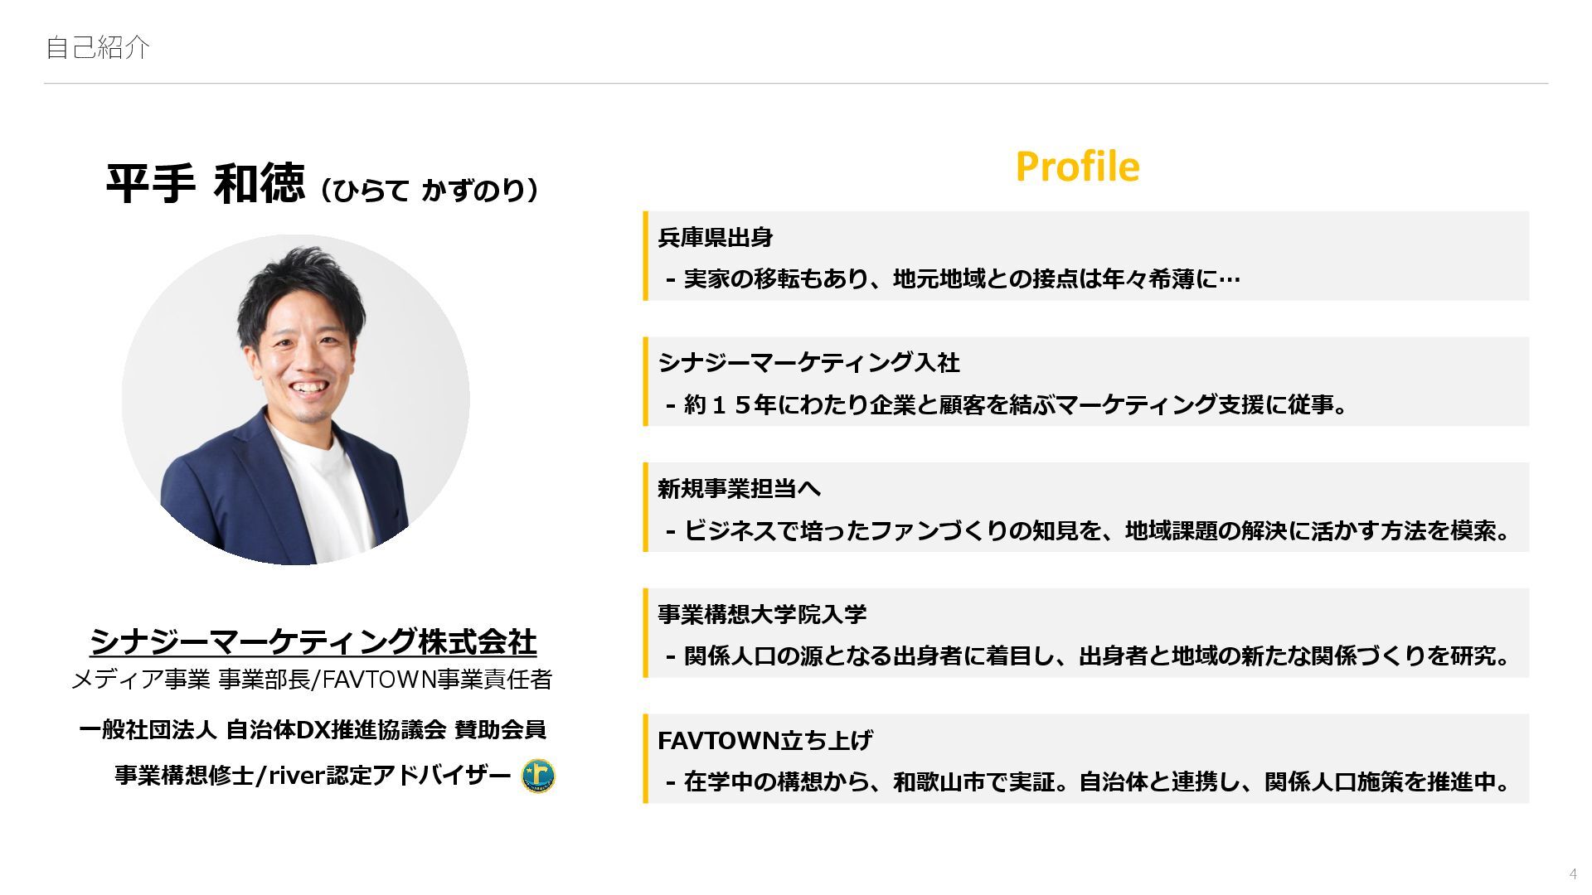Click the 新規事業担当へ profile box
The width and height of the screenshot is (1592, 895).
click(1085, 507)
